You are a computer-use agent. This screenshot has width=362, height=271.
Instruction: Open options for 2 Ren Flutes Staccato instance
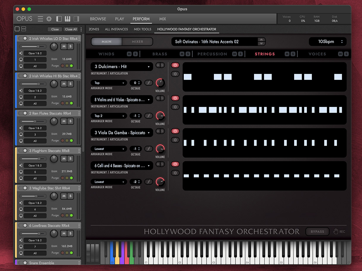coord(79,114)
